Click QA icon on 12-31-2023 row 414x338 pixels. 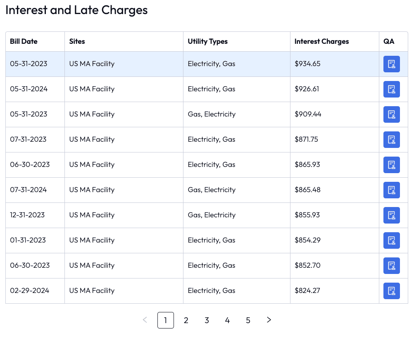(x=392, y=215)
